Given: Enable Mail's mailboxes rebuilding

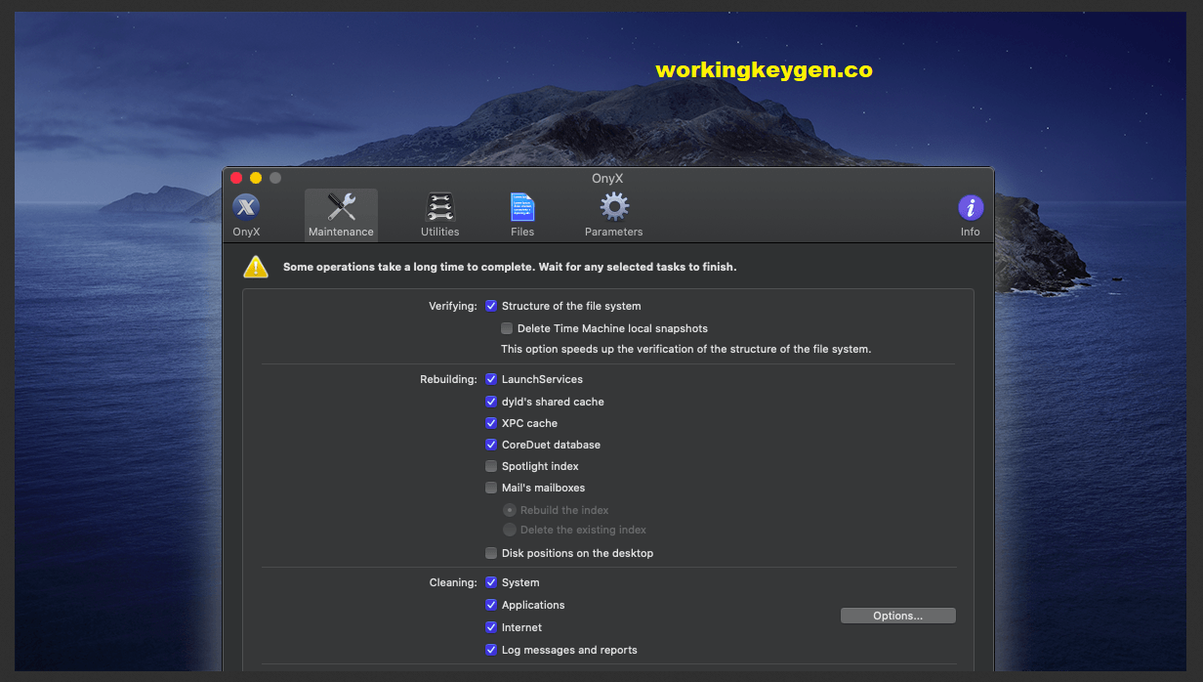Looking at the screenshot, I should click(491, 488).
